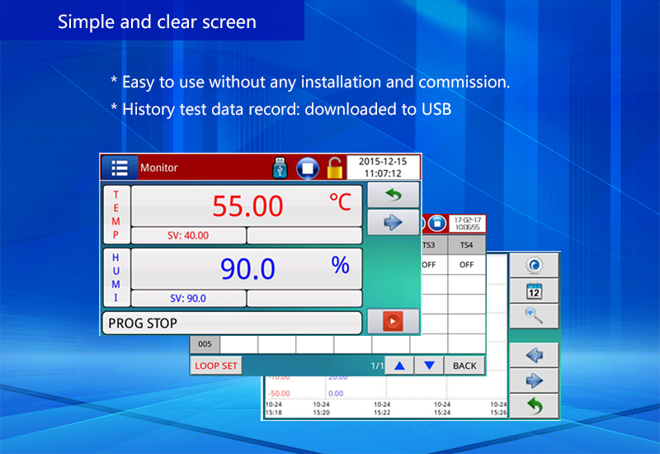Click the blue left arrow on chart panel
The image size is (660, 454).
(533, 355)
